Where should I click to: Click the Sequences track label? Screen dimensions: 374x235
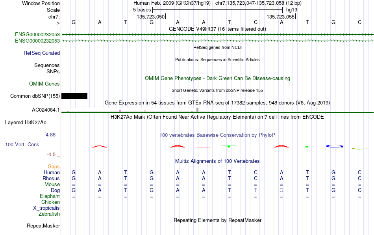[x=47, y=65]
